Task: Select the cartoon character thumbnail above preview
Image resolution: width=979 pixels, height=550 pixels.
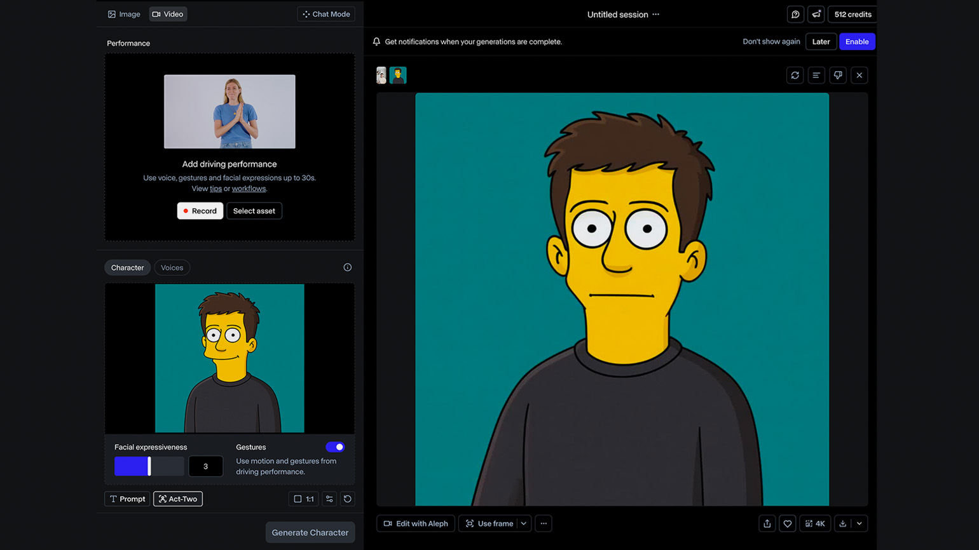Action: [398, 76]
